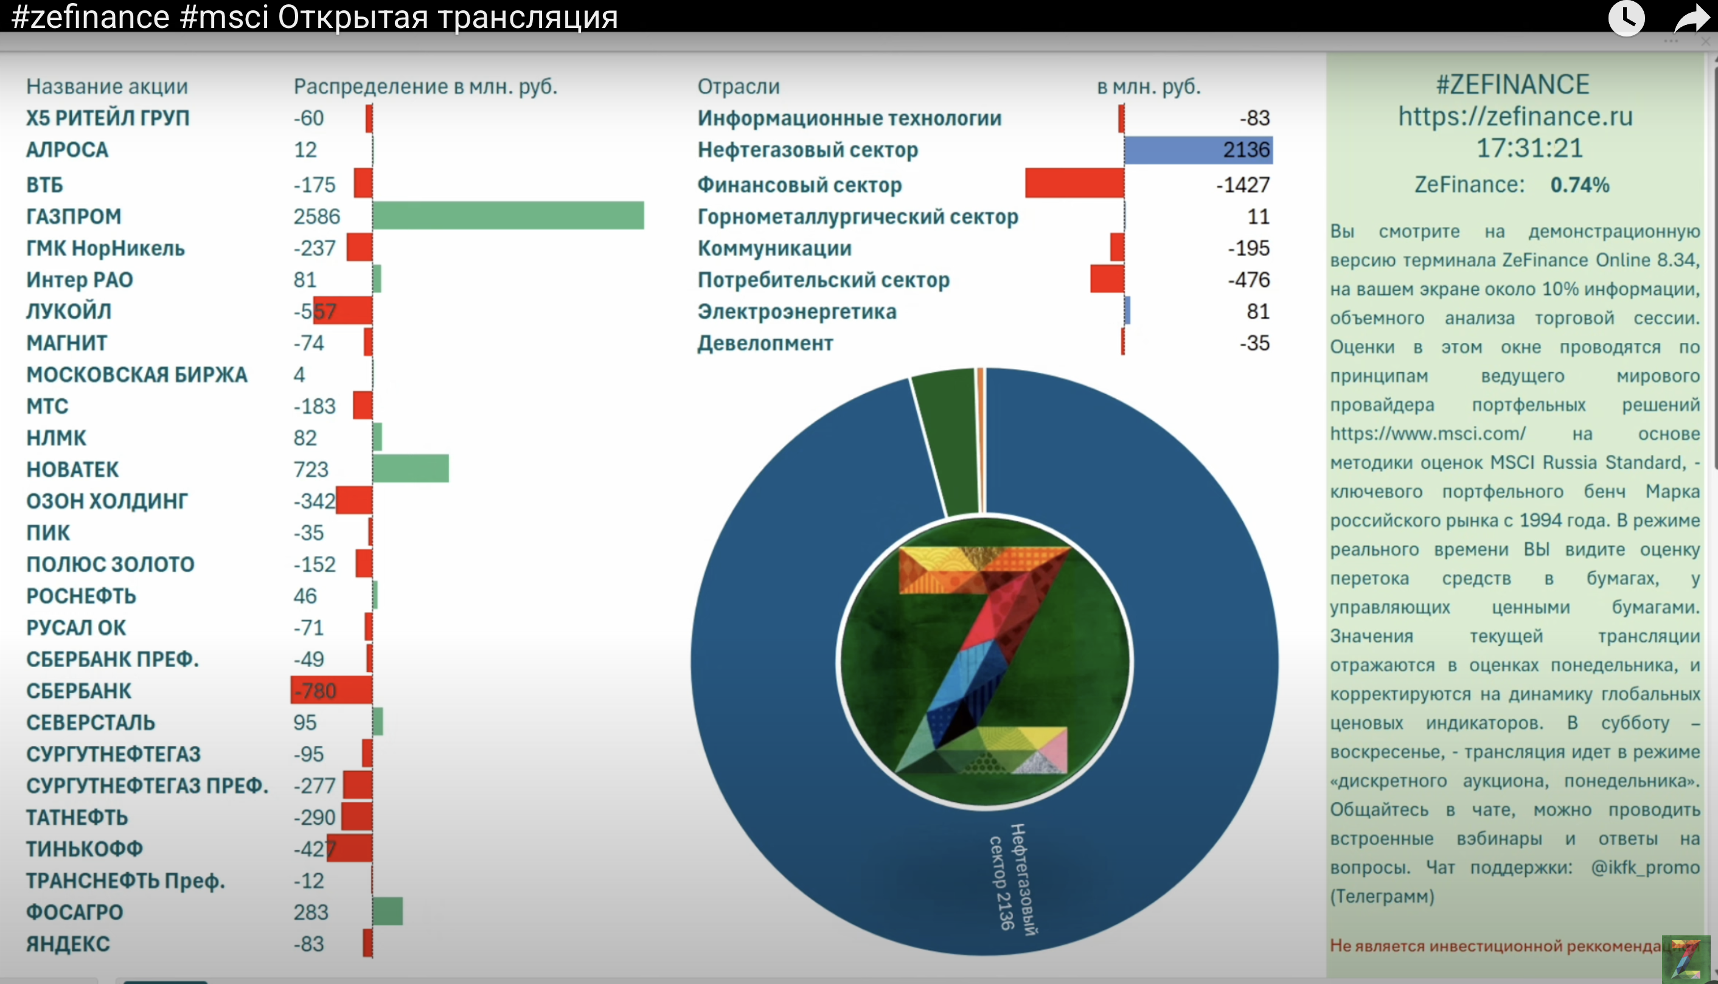Click the blue Нефтегазовый сектор bar 2136
1718x984 pixels.
1198,150
